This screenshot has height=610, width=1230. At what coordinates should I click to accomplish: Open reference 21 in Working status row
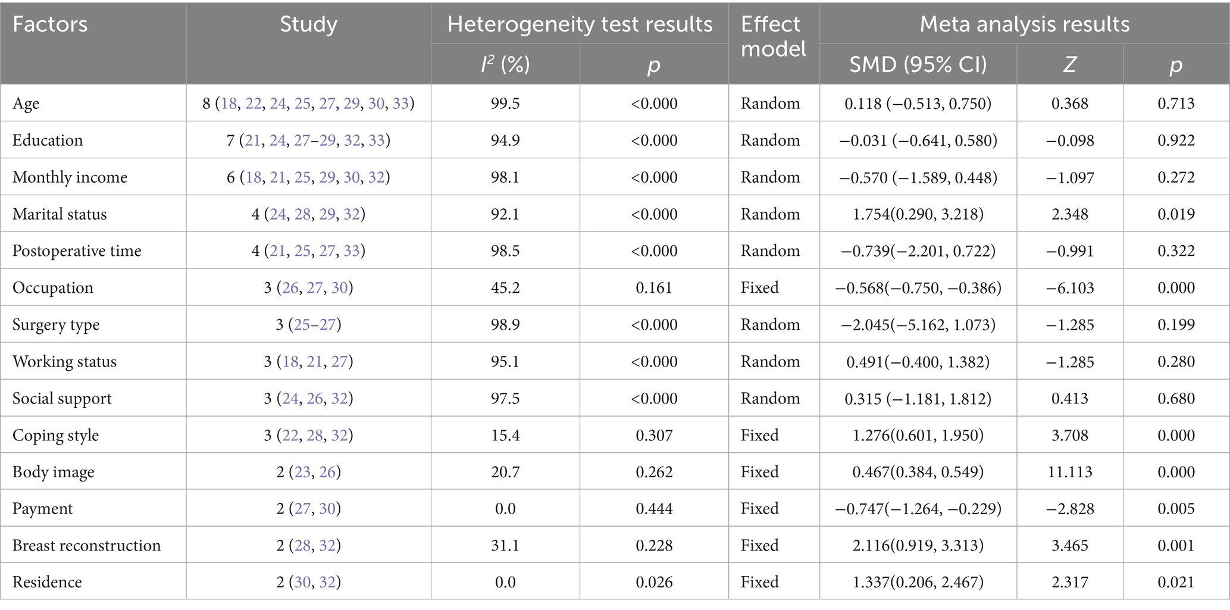click(314, 362)
